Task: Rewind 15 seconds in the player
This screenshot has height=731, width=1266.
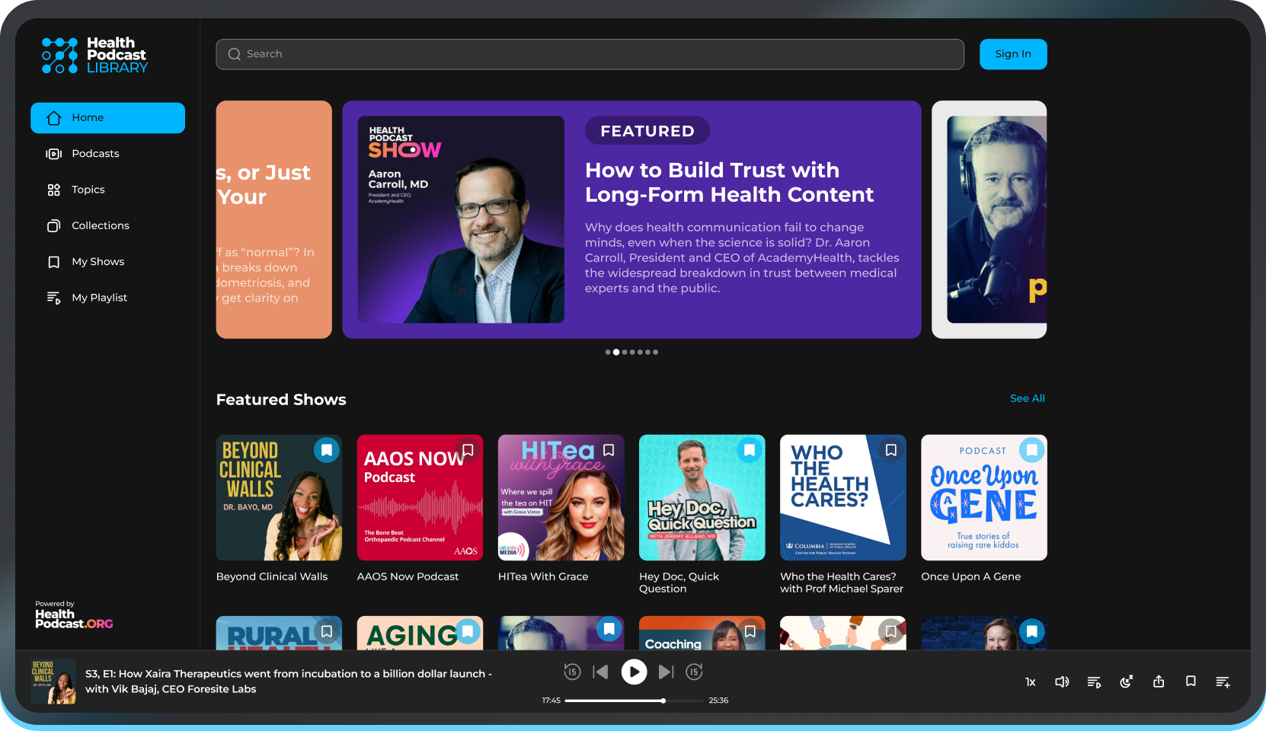Action: [572, 672]
